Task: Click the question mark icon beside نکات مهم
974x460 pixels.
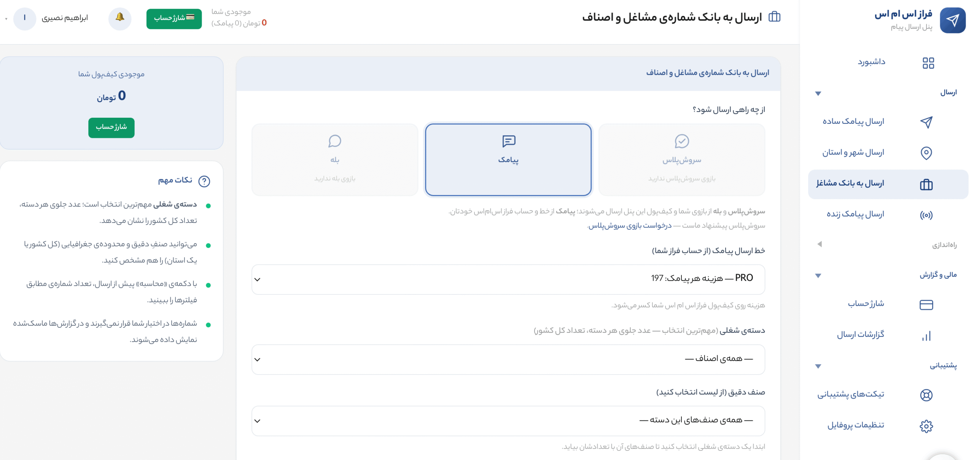Action: point(204,181)
